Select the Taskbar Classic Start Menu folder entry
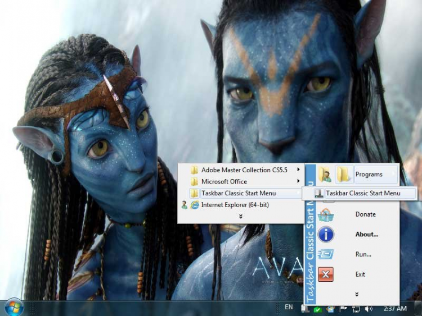422x316 pixels. click(241, 193)
